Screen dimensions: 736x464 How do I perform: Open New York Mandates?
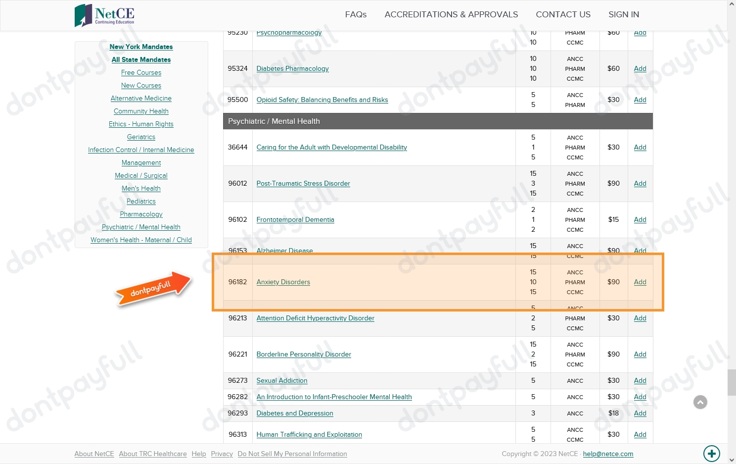141,47
